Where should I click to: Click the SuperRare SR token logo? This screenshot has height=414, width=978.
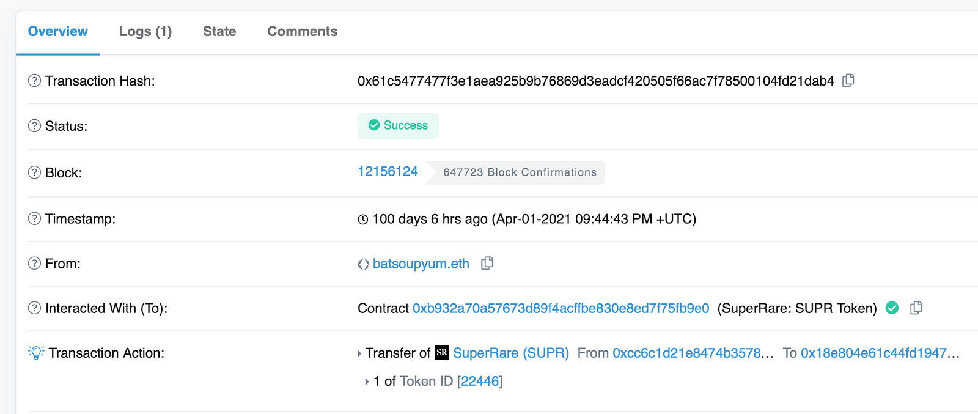pos(442,353)
